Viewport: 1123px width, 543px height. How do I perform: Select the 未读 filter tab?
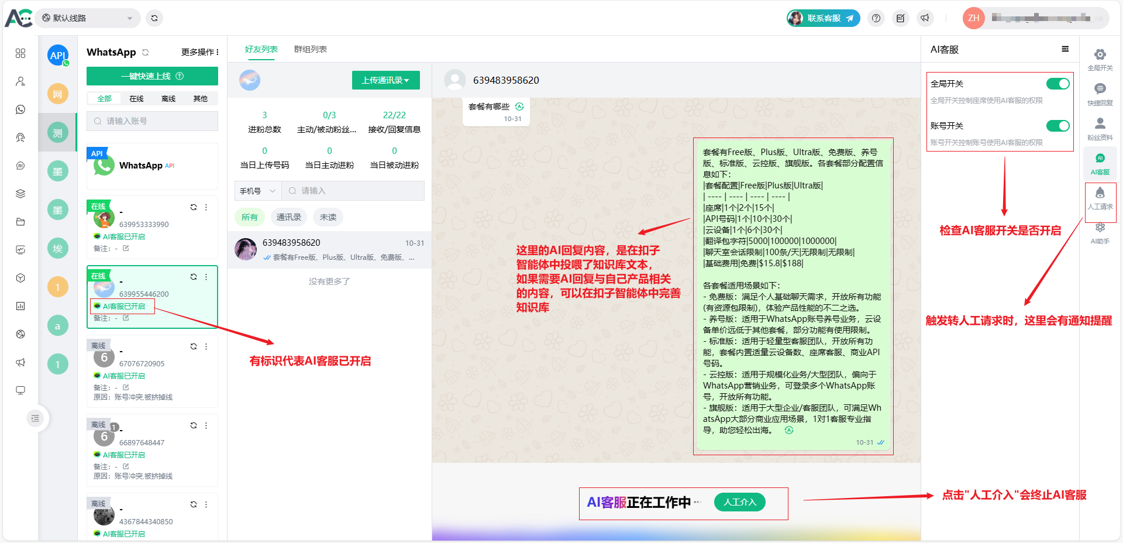(328, 217)
